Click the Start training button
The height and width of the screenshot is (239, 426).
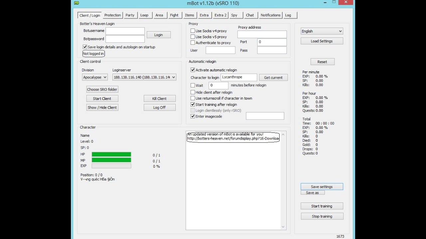coord(322,206)
